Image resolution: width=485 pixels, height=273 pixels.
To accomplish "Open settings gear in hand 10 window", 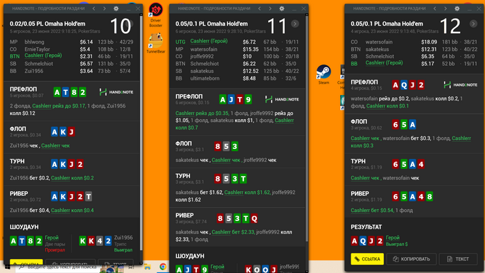I will [116, 8].
